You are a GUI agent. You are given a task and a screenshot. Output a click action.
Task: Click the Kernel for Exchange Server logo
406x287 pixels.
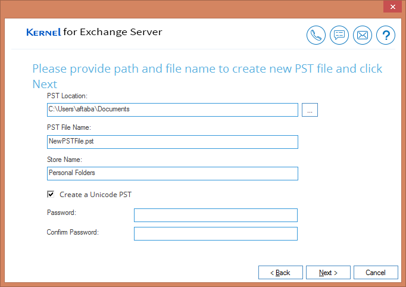(x=94, y=32)
